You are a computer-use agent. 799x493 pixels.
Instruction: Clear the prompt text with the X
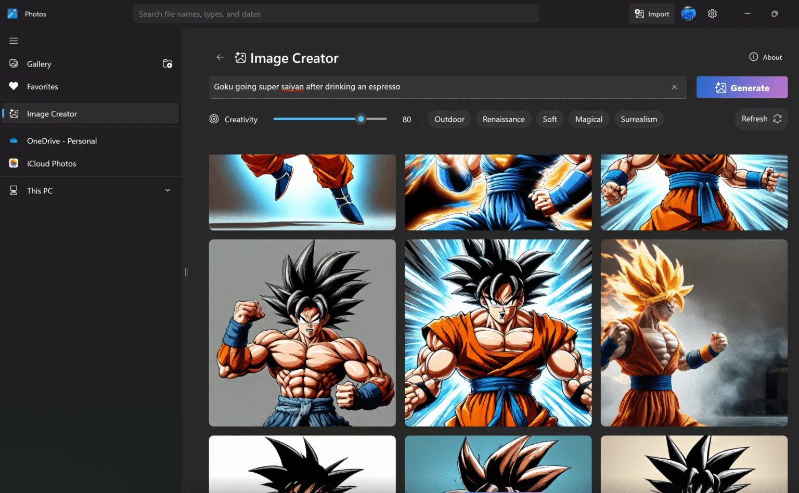point(674,87)
